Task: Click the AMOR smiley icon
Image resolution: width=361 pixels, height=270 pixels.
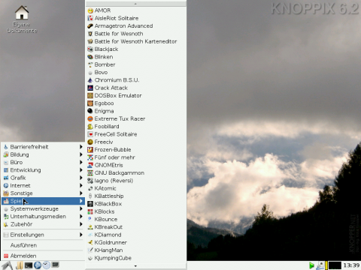Action: pyautogui.click(x=90, y=10)
